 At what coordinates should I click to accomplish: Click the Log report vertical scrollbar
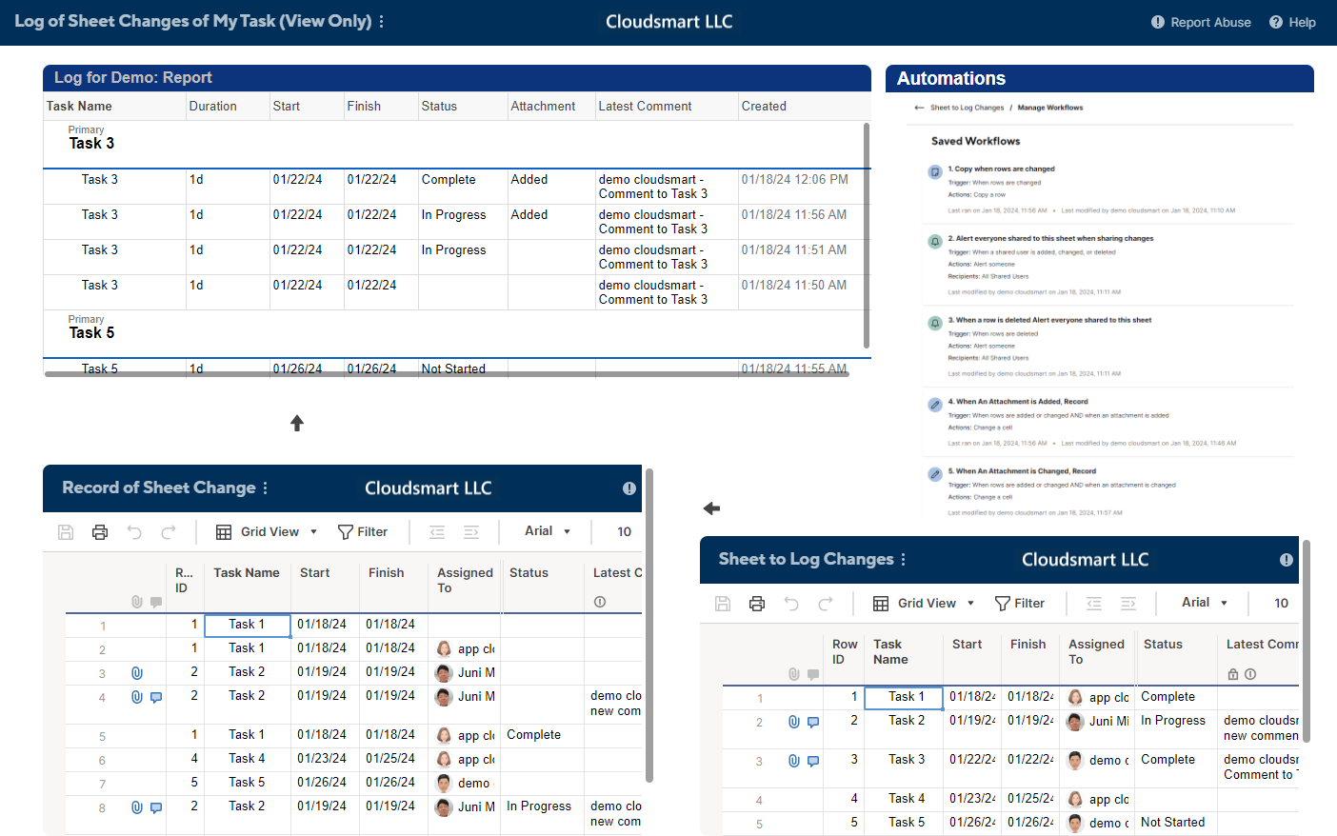point(867,235)
